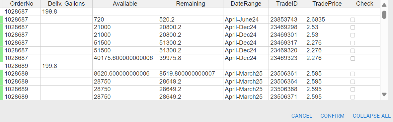Tick the checkbox for TradeID 23853743

(x=353, y=20)
